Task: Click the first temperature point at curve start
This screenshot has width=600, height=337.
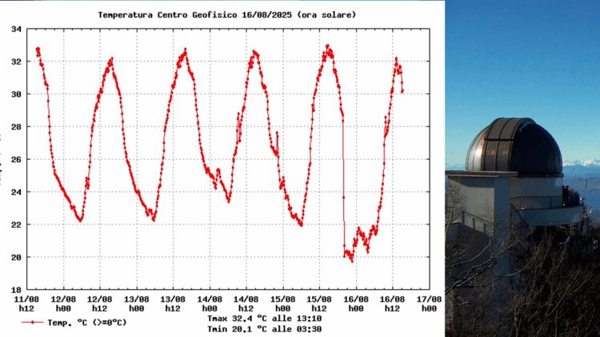Action: click(x=37, y=50)
